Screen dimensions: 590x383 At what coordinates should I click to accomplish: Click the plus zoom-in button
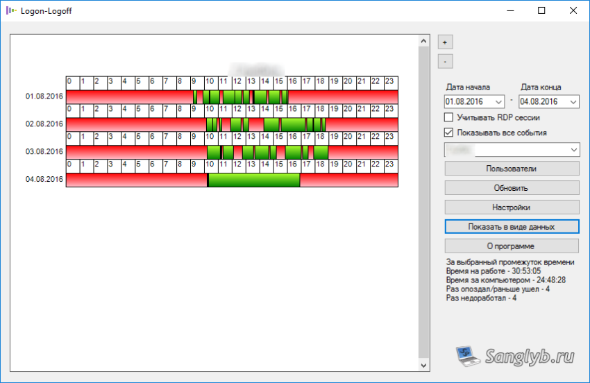tap(445, 42)
